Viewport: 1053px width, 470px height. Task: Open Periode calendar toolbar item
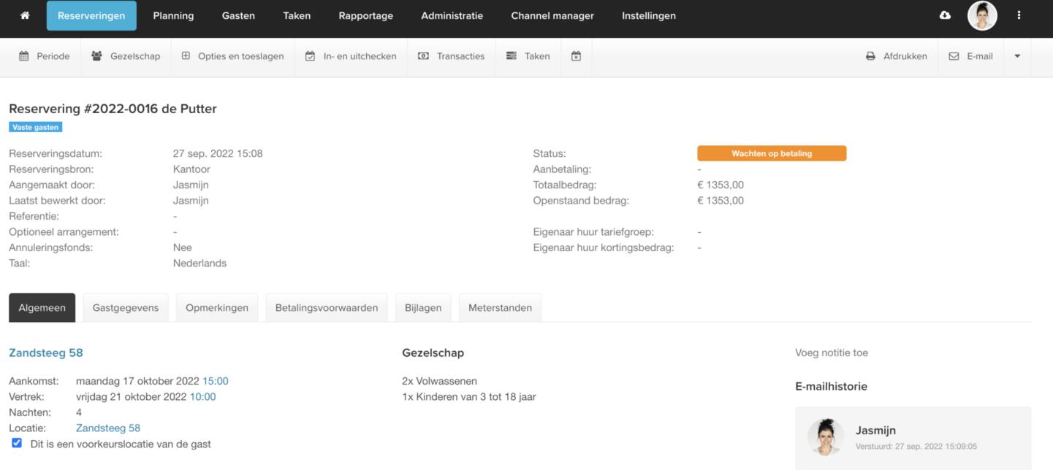(45, 56)
